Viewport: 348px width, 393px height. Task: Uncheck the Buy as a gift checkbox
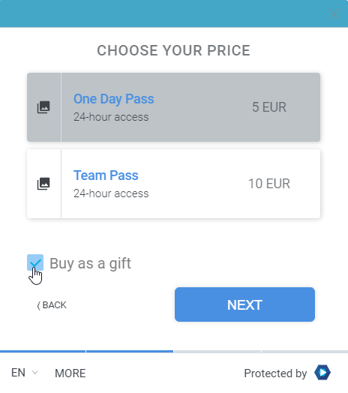(35, 262)
